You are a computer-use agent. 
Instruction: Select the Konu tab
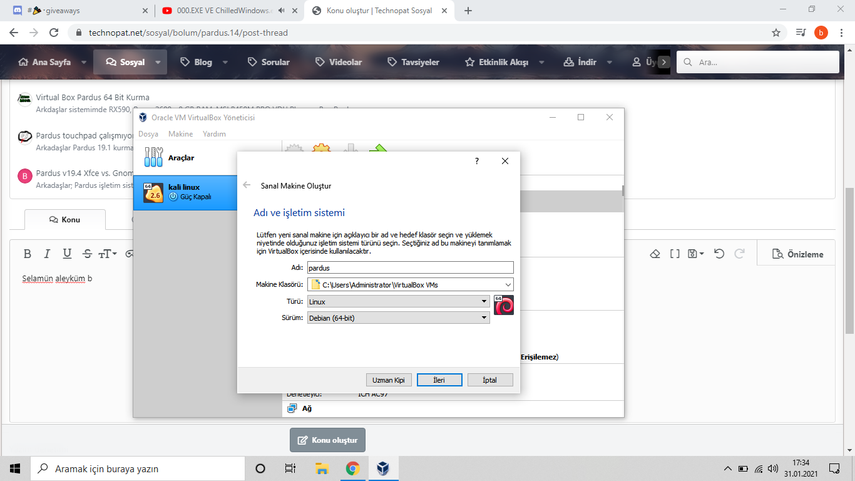coord(64,220)
